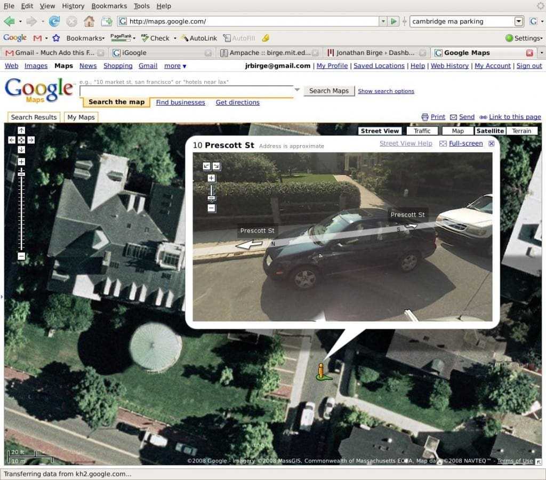Switch to Terrain map view

pos(521,131)
